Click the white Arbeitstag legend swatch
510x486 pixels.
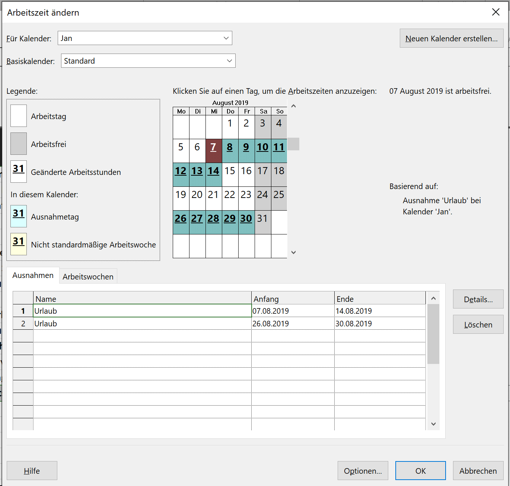tap(19, 116)
